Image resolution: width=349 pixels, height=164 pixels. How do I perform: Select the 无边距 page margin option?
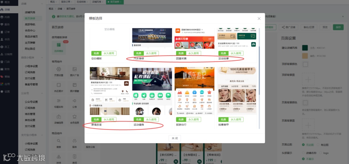pyautogui.click(x=308, y=145)
